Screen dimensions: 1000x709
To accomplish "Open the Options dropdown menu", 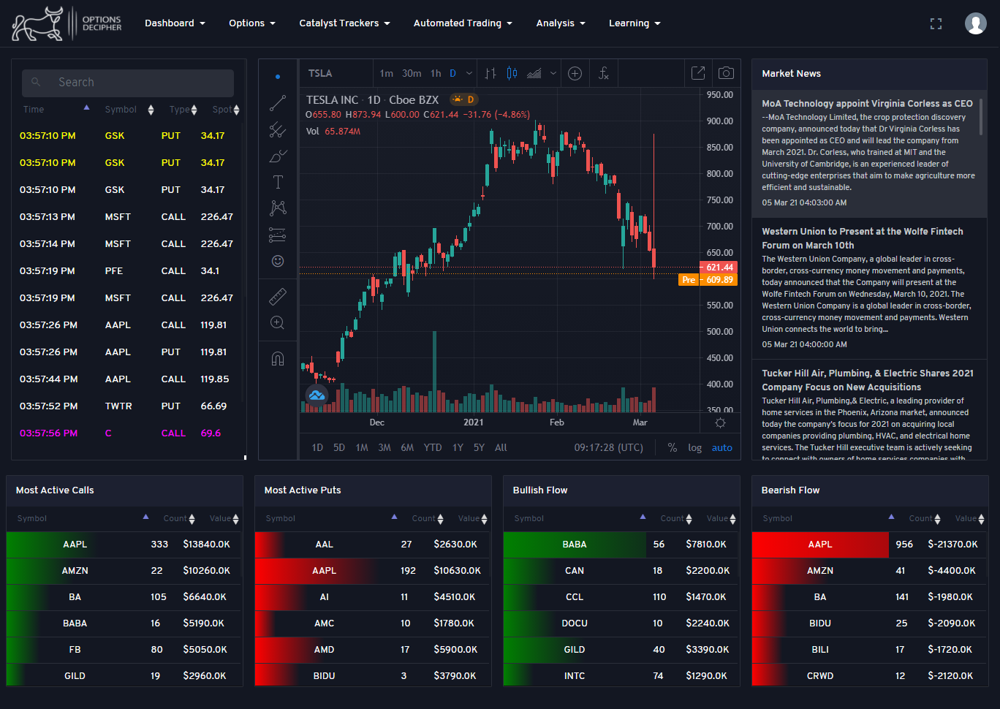I will click(x=252, y=23).
